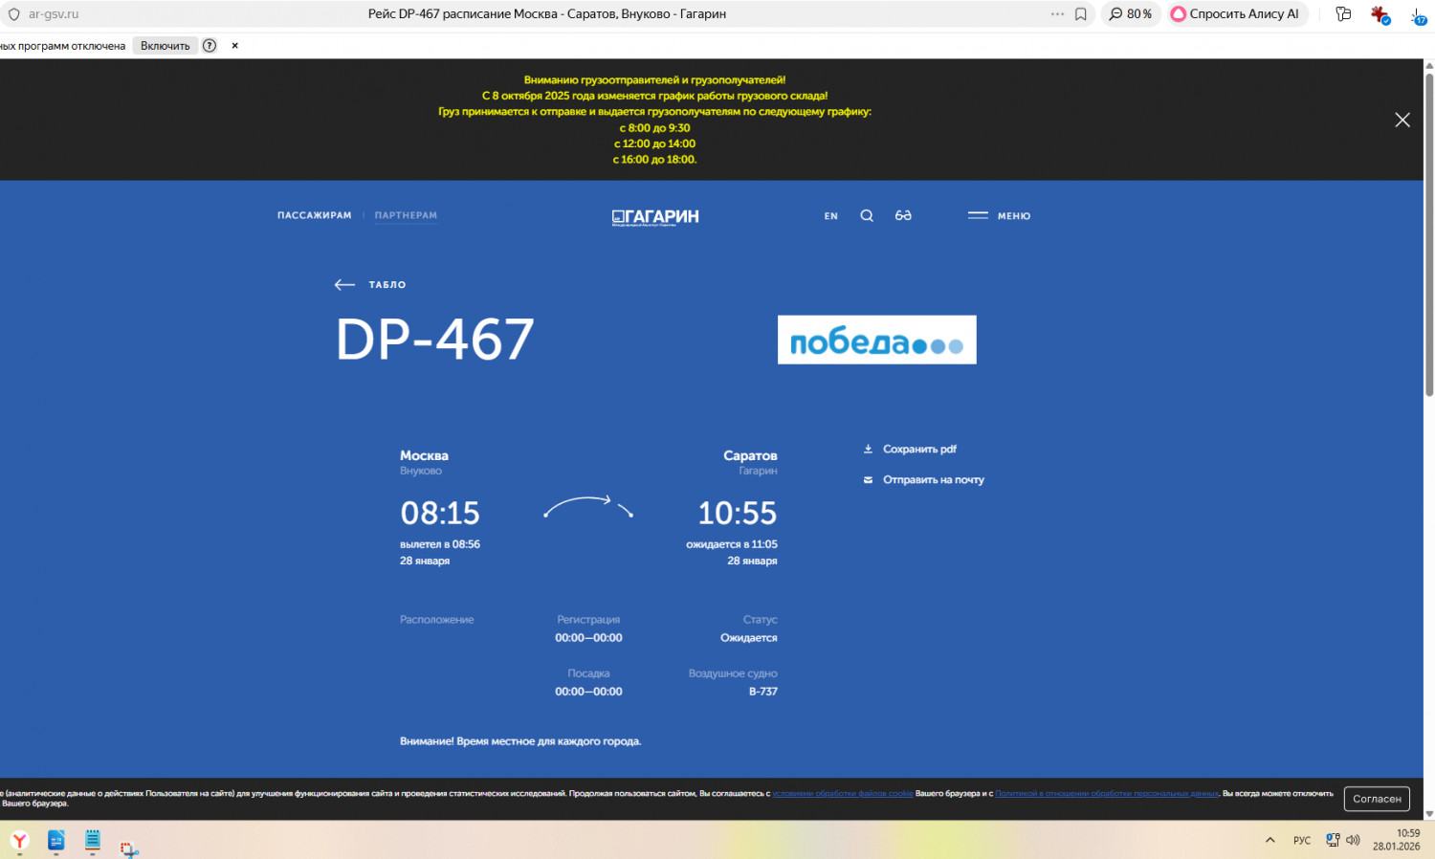This screenshot has height=859, width=1435.
Task: Select the ПАССАЖИРАМ tab
Action: click(x=315, y=215)
